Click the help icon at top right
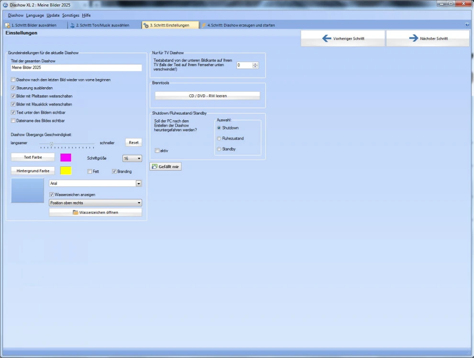The width and height of the screenshot is (474, 358). [x=467, y=25]
